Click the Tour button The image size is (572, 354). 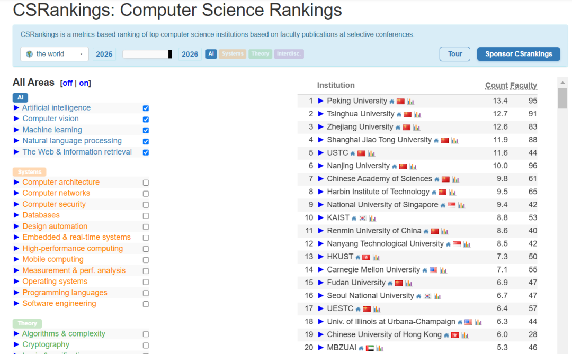(455, 54)
